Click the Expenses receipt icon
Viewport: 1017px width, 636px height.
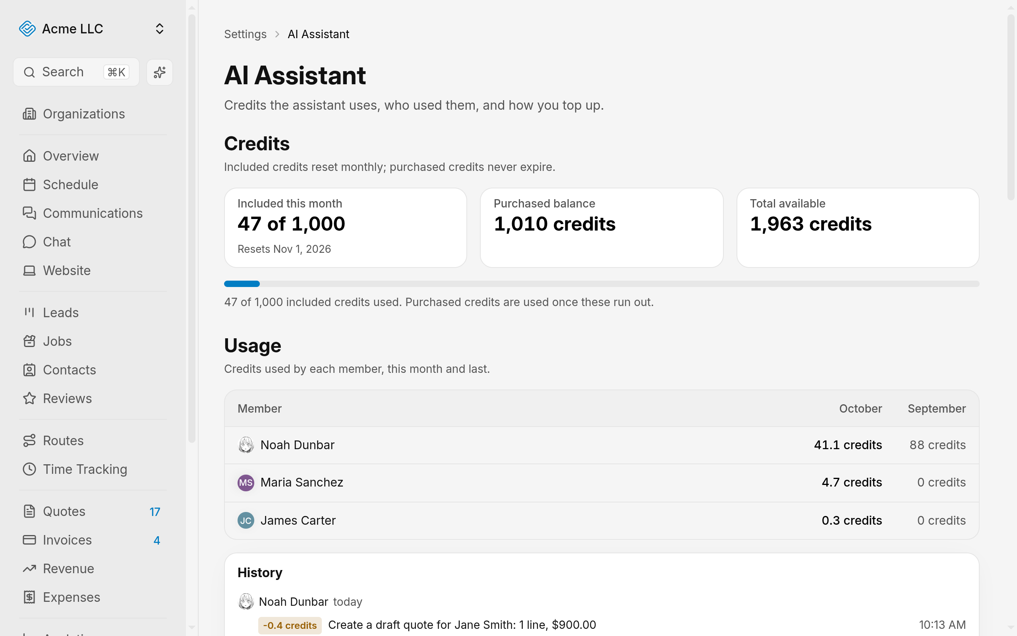[29, 597]
